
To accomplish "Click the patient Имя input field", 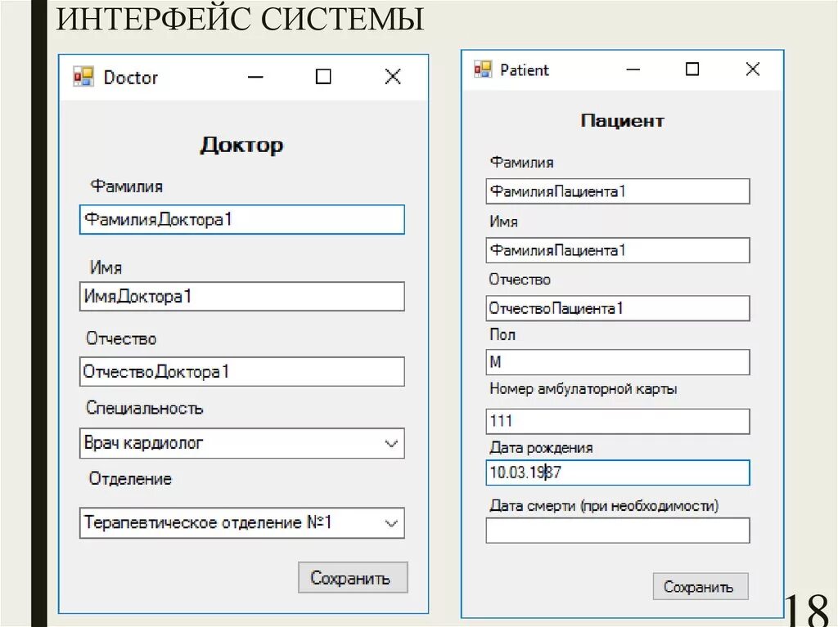I will coord(618,250).
